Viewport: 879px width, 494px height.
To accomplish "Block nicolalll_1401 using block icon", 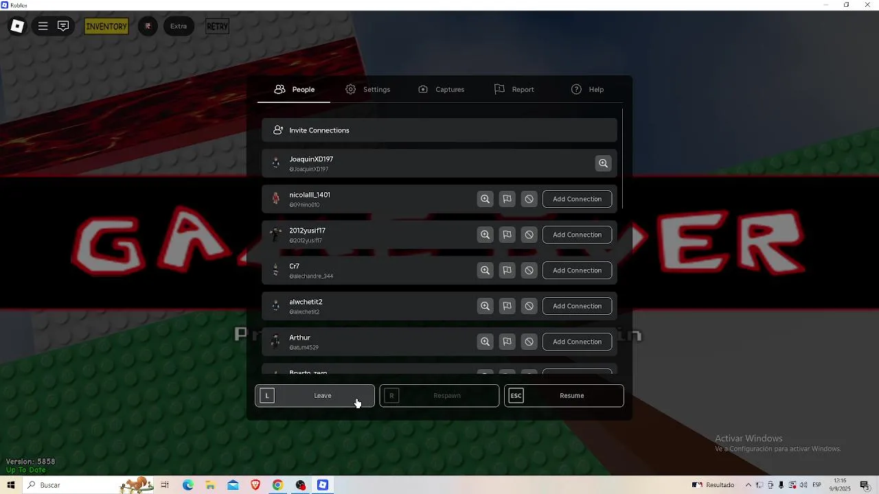I will tap(529, 199).
